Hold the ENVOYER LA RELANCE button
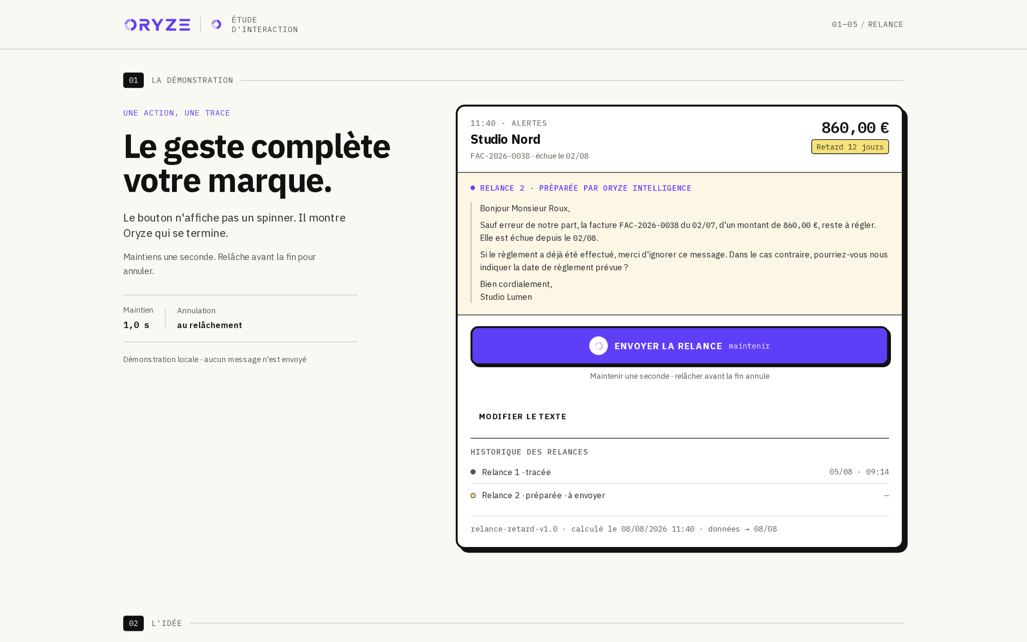The image size is (1027, 642). point(680,346)
